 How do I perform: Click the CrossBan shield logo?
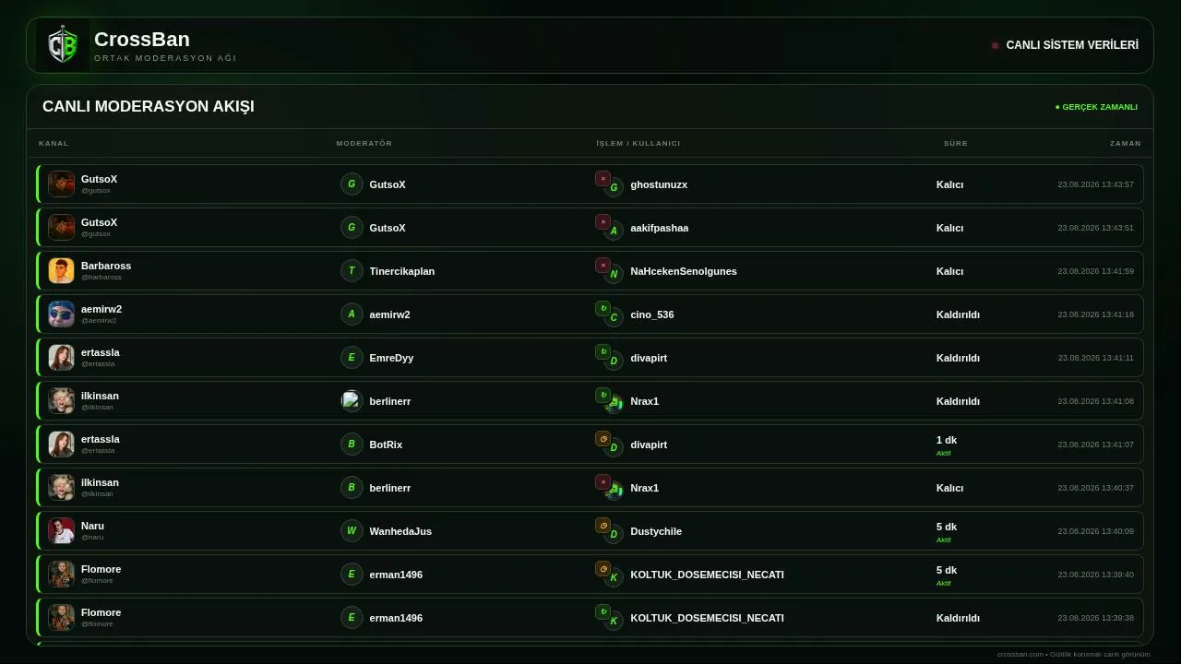point(63,44)
